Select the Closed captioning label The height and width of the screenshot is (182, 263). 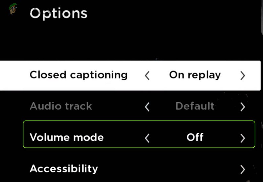(79, 75)
